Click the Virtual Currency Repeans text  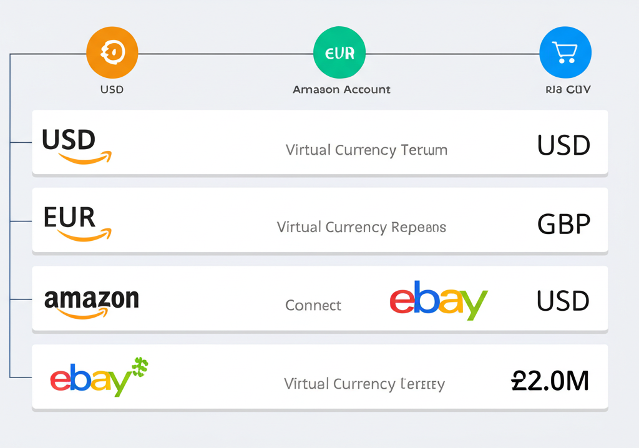click(361, 227)
